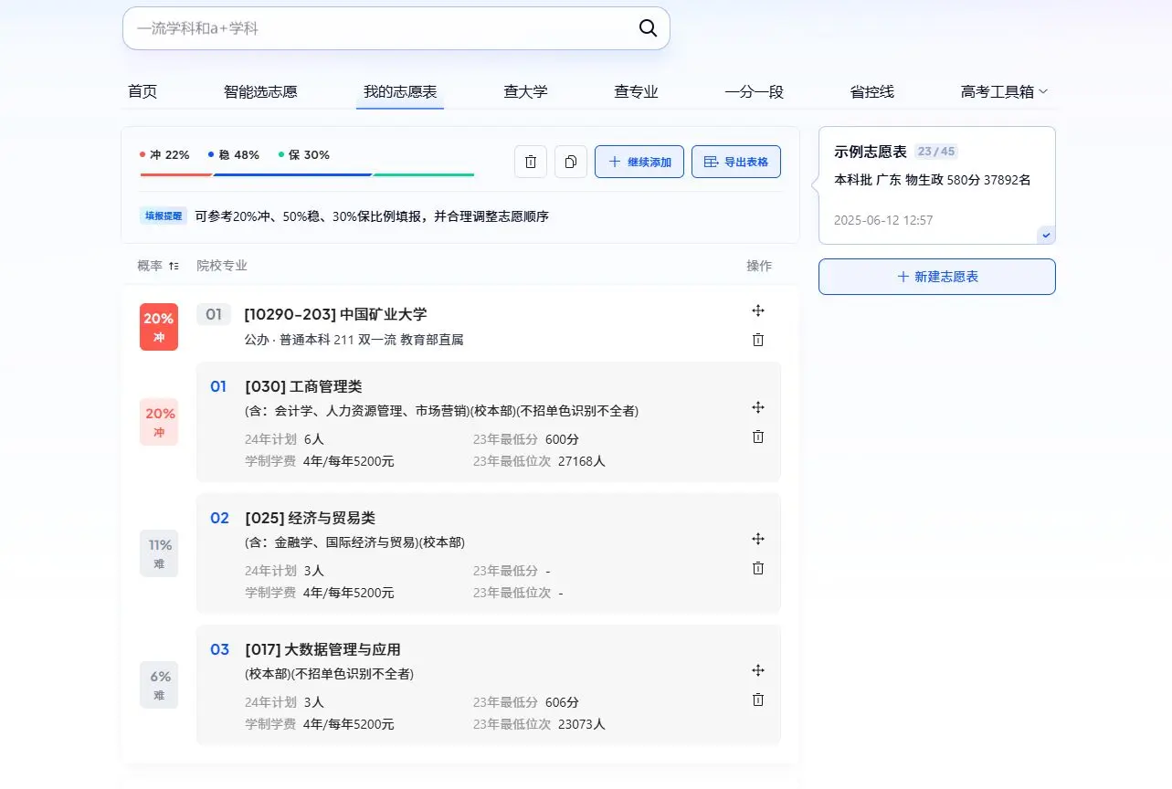Click the trash icon in the toolbar
The height and width of the screenshot is (789, 1172).
531,162
